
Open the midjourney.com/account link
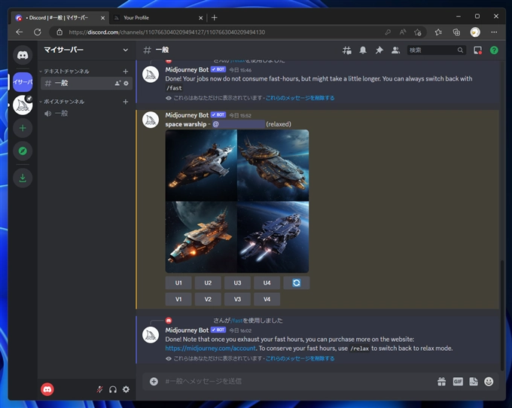click(x=211, y=349)
